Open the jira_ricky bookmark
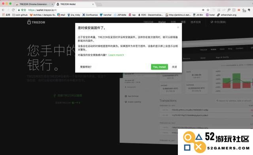Viewport: 253px width, 155px height. click(74, 15)
